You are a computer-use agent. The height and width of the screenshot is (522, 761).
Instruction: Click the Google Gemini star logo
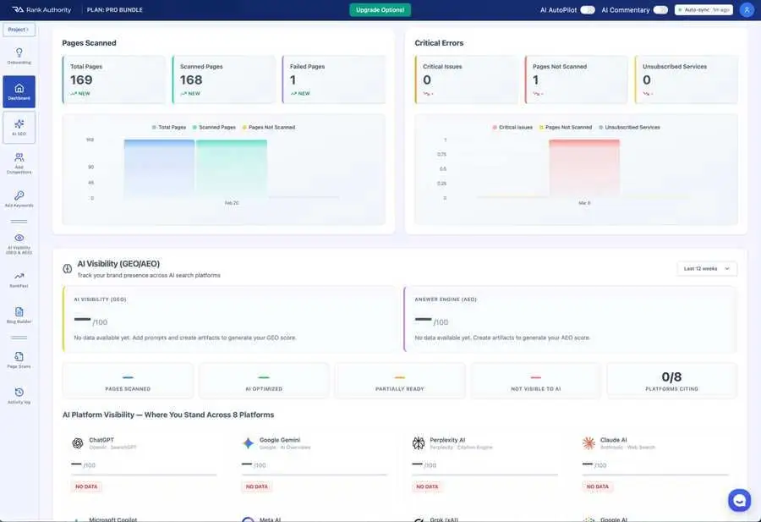pyautogui.click(x=248, y=442)
